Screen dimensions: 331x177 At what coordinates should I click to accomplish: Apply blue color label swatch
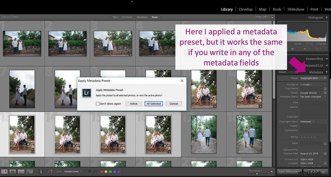pos(114,171)
